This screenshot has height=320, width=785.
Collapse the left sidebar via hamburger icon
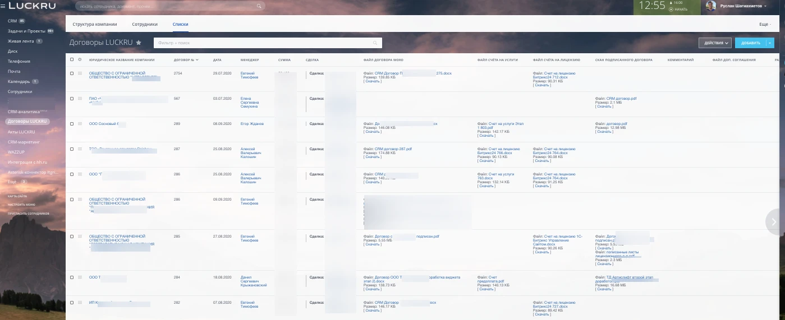[x=3, y=6]
